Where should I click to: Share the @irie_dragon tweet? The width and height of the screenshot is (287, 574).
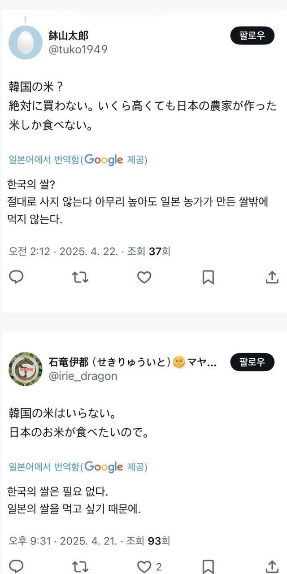pyautogui.click(x=272, y=566)
